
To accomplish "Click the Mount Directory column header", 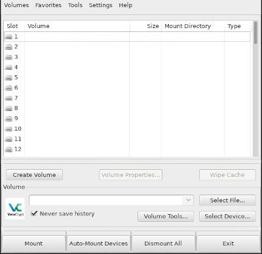I will tap(193, 26).
